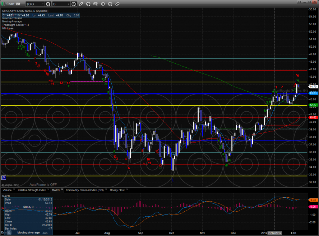Click the red 40.62 price axis marker
319x236 pixels.
coord(313,117)
